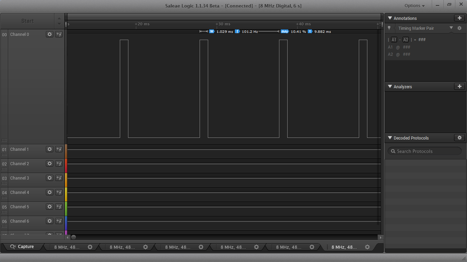Set trigger for Channel 3
This screenshot has height=262, width=467.
pos(59,178)
